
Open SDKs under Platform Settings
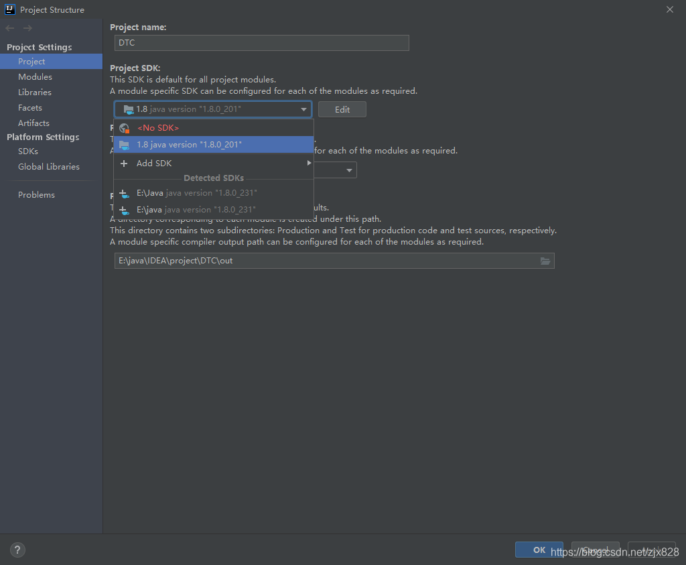pyautogui.click(x=51, y=151)
